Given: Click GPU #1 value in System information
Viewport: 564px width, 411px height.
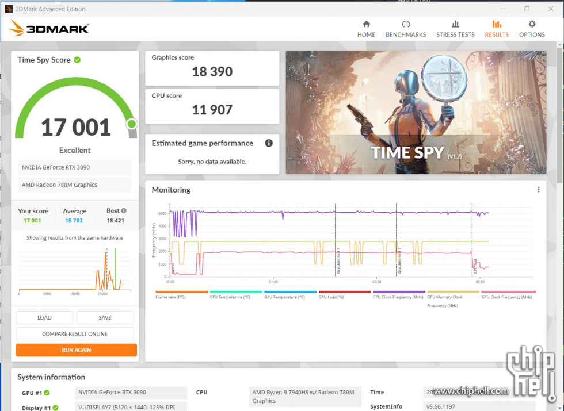Looking at the screenshot, I should click(x=131, y=393).
